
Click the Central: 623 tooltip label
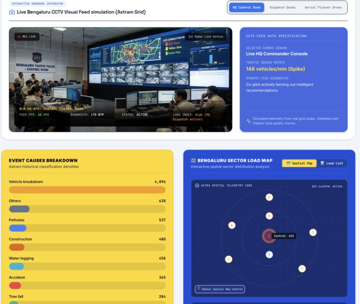[x=284, y=236]
